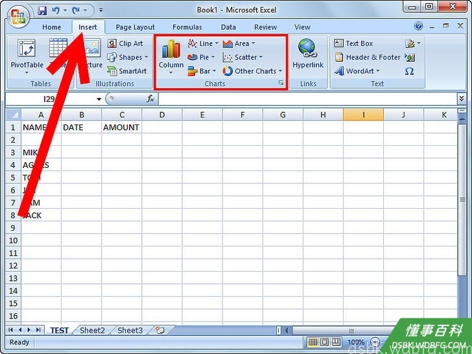Open Bar chart options

(x=202, y=71)
